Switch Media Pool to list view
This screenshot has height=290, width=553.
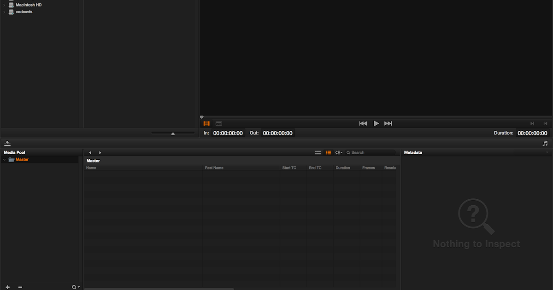click(329, 152)
